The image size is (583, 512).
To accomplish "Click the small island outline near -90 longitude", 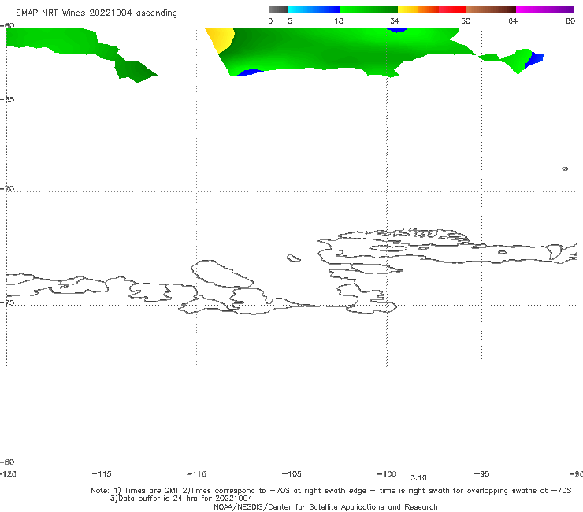I will click(565, 169).
